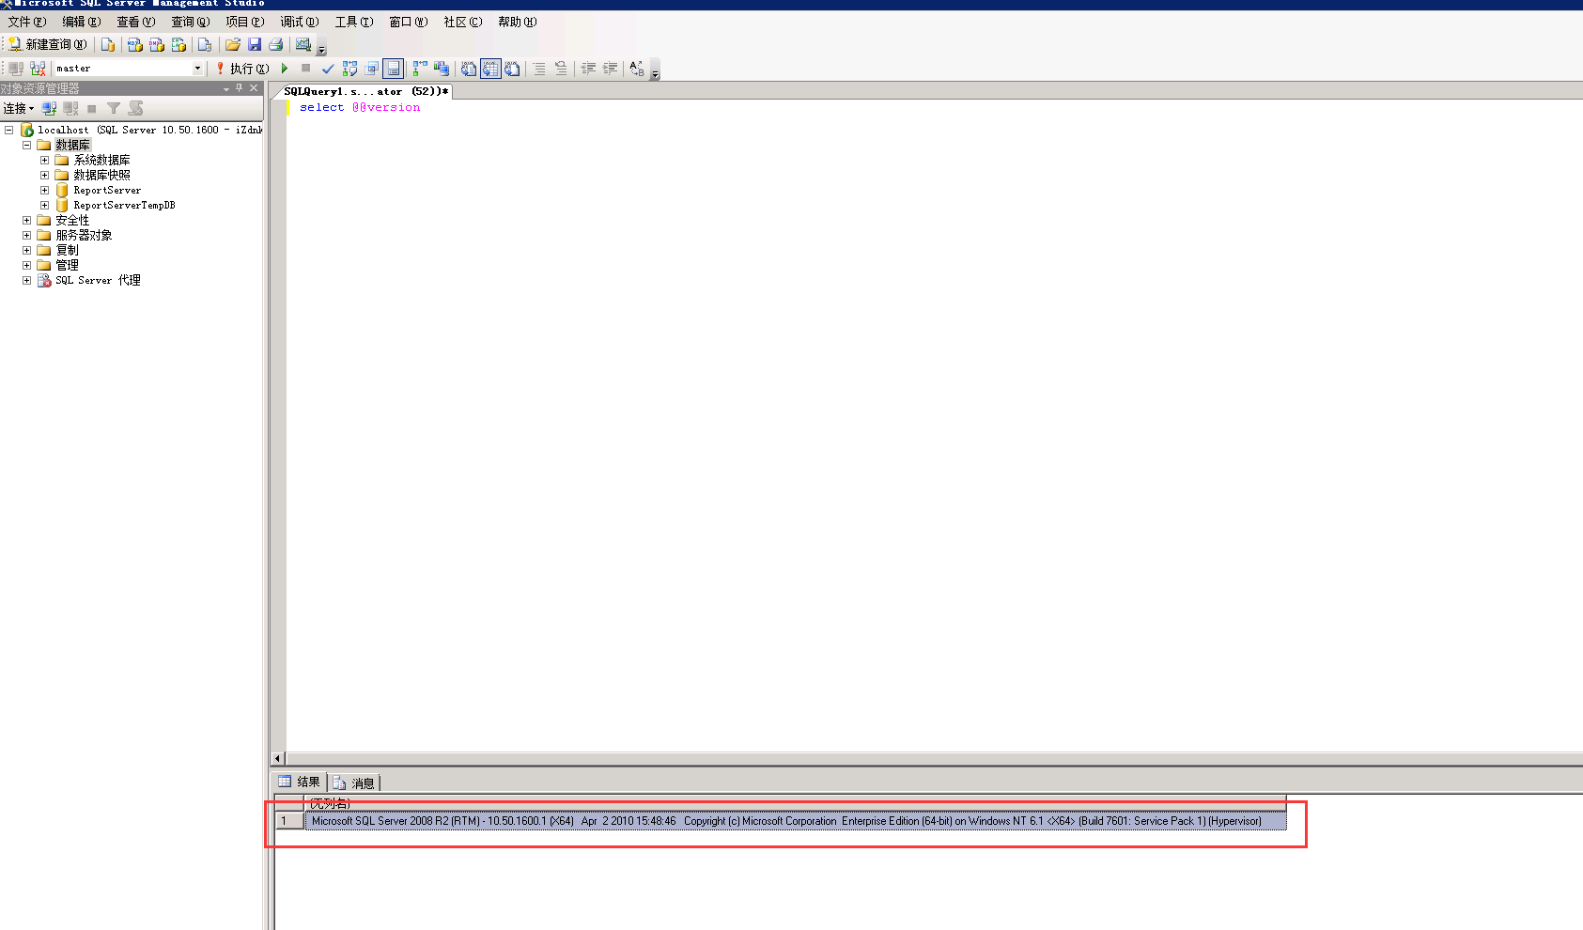Parse the query with the blue checkmark

pyautogui.click(x=328, y=69)
